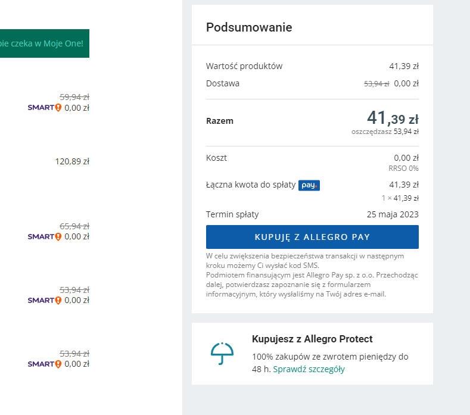Click the crossed-out 53,94 zł in Dostawa row

pyautogui.click(x=376, y=84)
